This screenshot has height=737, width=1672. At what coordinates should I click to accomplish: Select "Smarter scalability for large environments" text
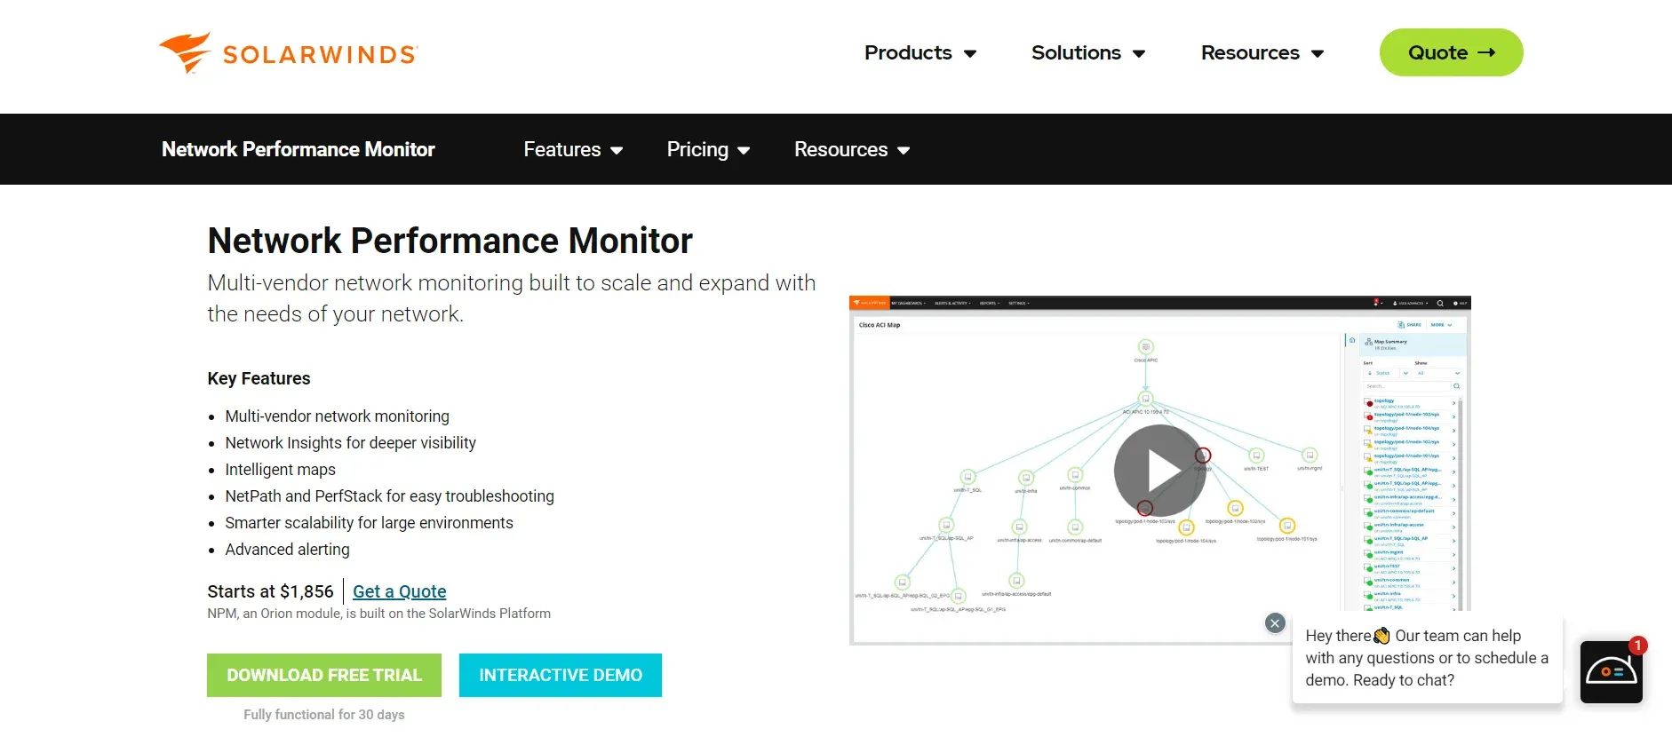(369, 523)
